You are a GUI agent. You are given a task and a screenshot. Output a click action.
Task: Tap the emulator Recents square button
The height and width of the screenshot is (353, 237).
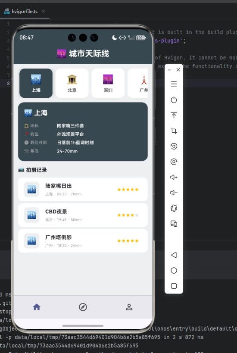tap(174, 286)
